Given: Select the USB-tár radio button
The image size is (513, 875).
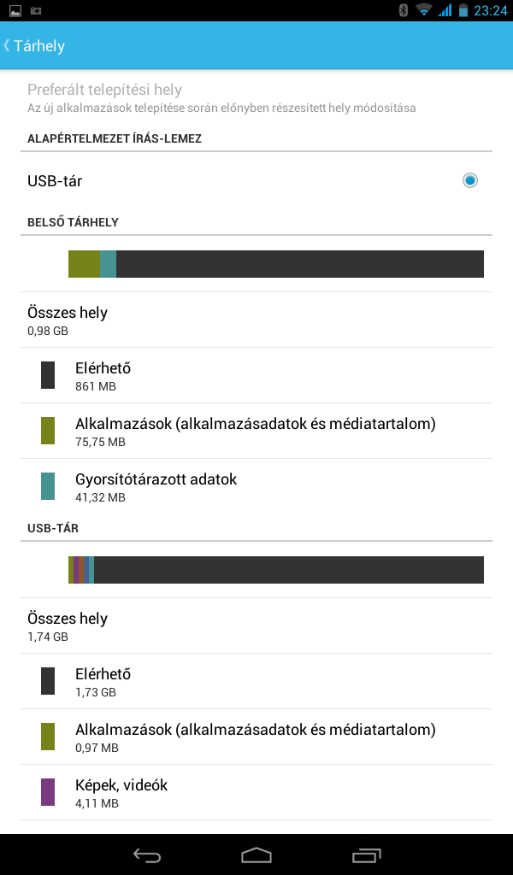Looking at the screenshot, I should coord(469,180).
